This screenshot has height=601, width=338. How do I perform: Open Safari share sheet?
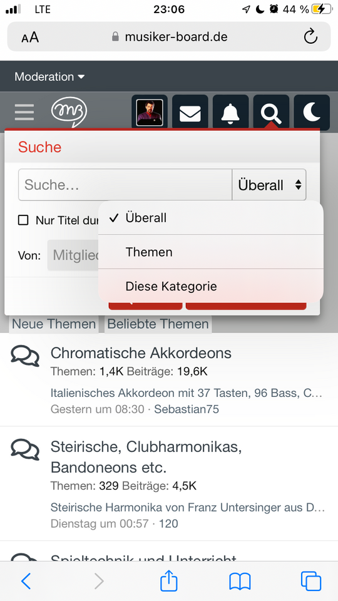[168, 580]
